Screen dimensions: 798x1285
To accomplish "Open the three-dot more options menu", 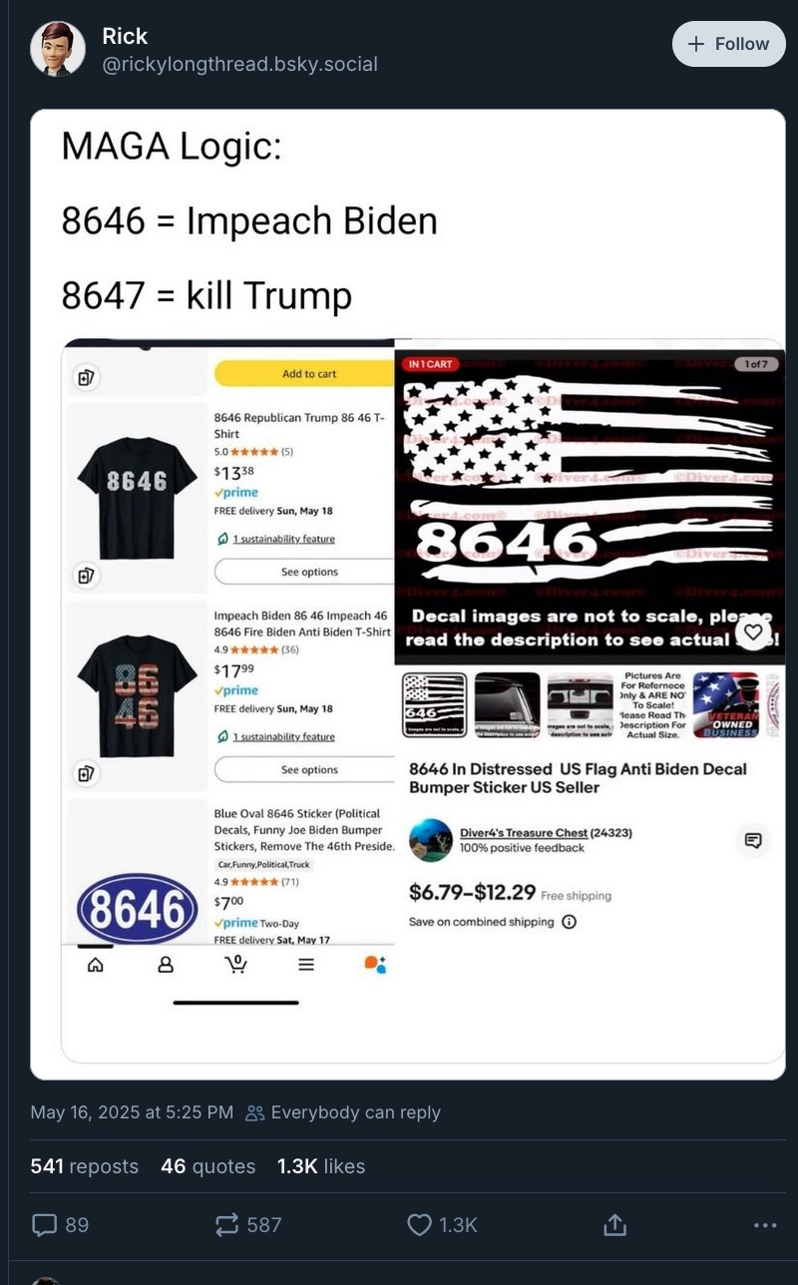I will [765, 1224].
